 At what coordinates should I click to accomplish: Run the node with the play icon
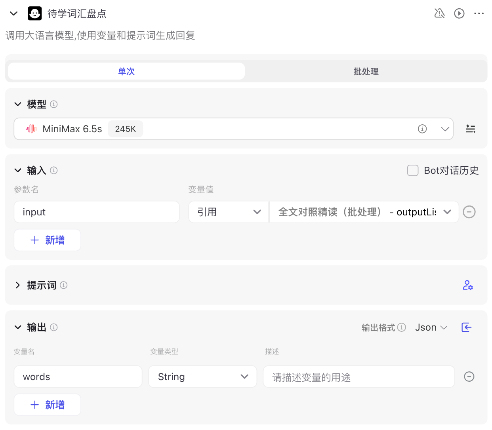click(x=459, y=13)
